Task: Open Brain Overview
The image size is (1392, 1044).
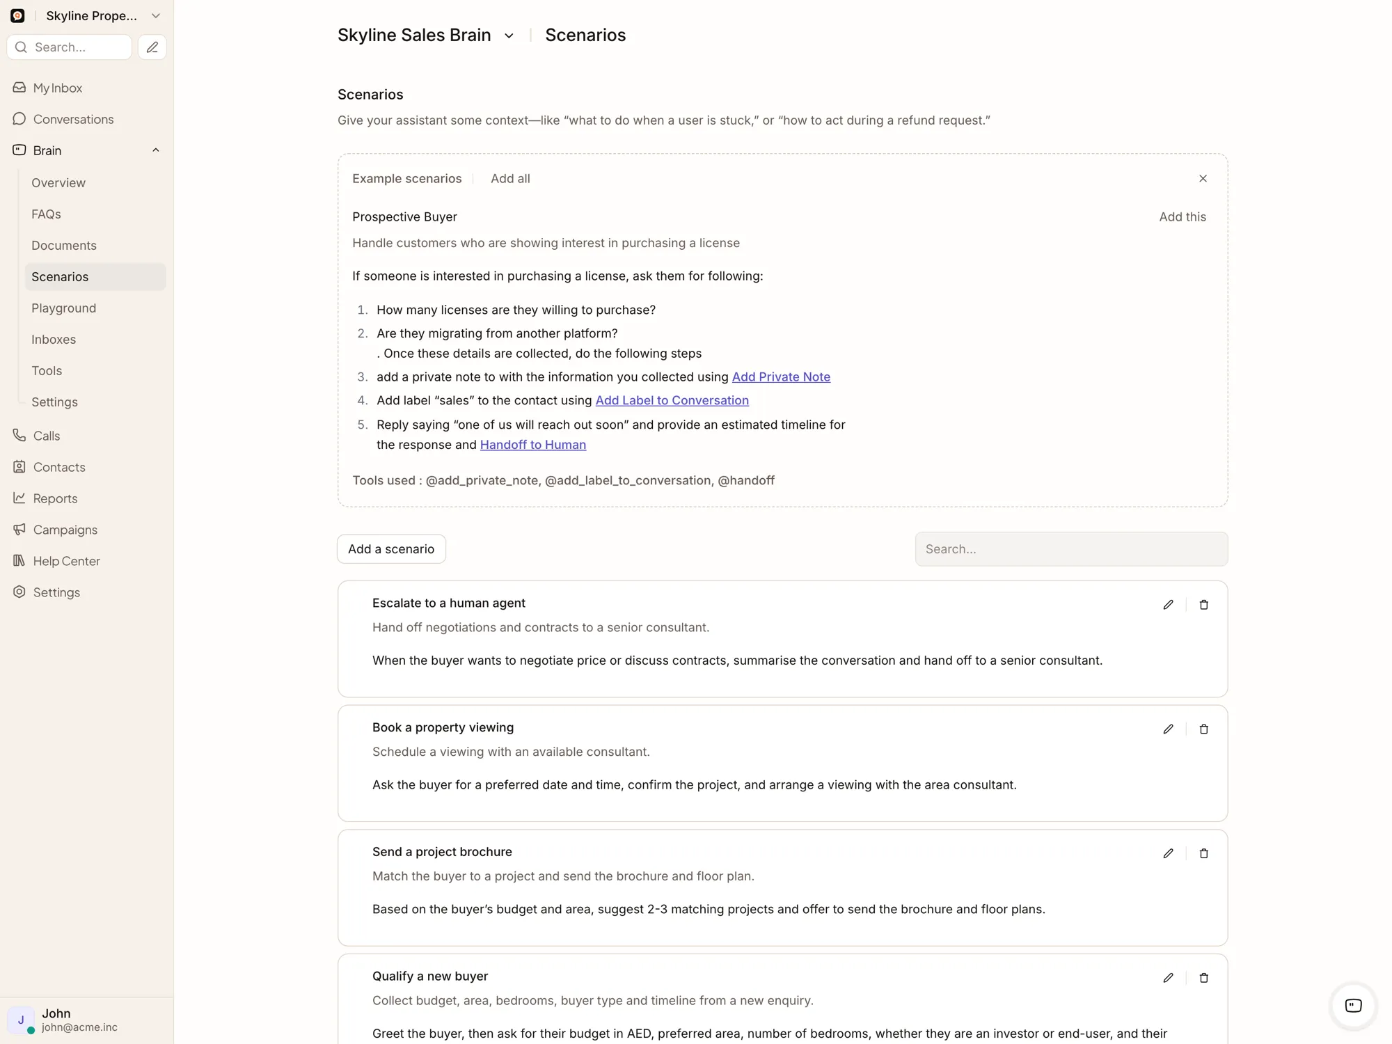Action: [58, 182]
